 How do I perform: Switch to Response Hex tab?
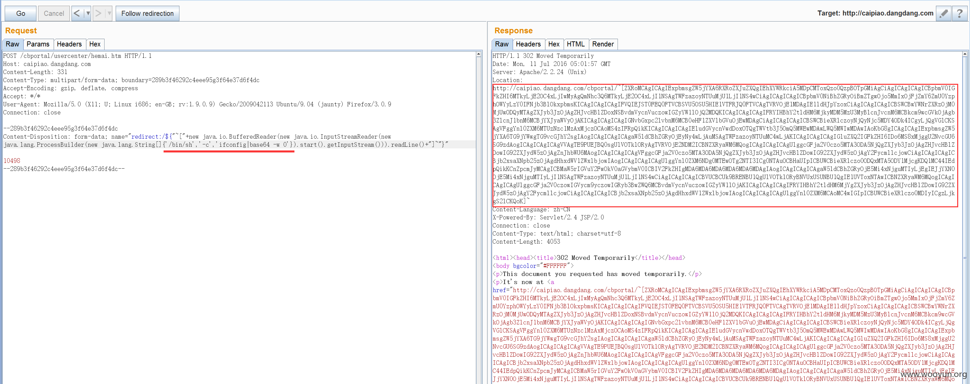pyautogui.click(x=553, y=44)
